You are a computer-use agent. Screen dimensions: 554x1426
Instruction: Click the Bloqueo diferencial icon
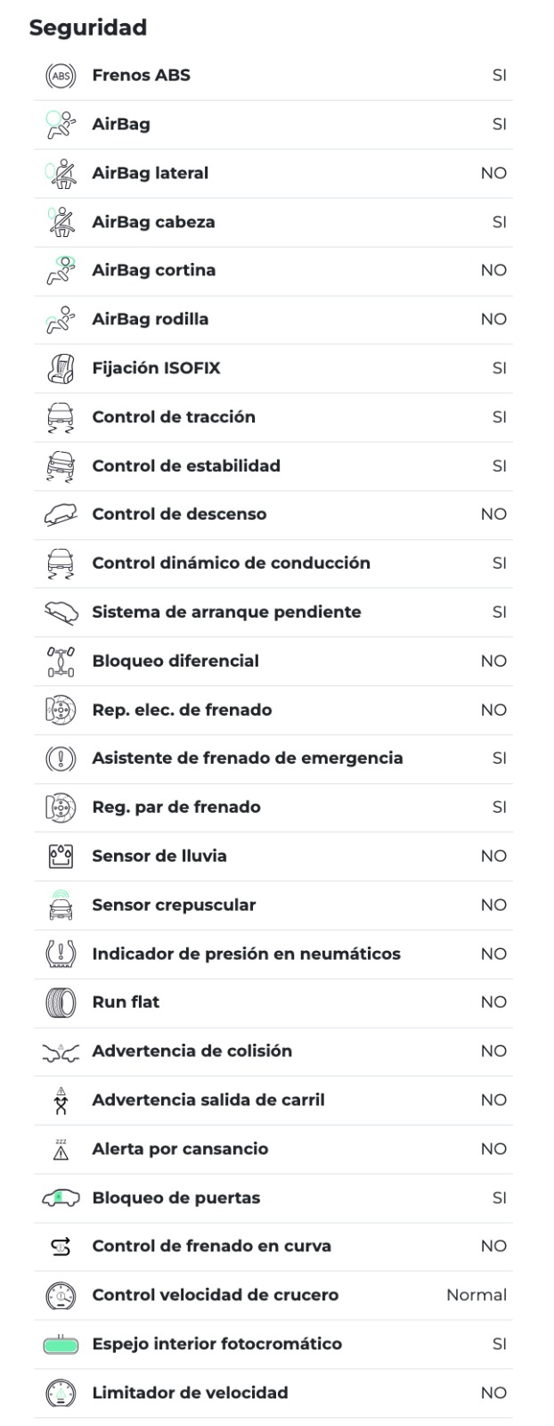(x=61, y=661)
